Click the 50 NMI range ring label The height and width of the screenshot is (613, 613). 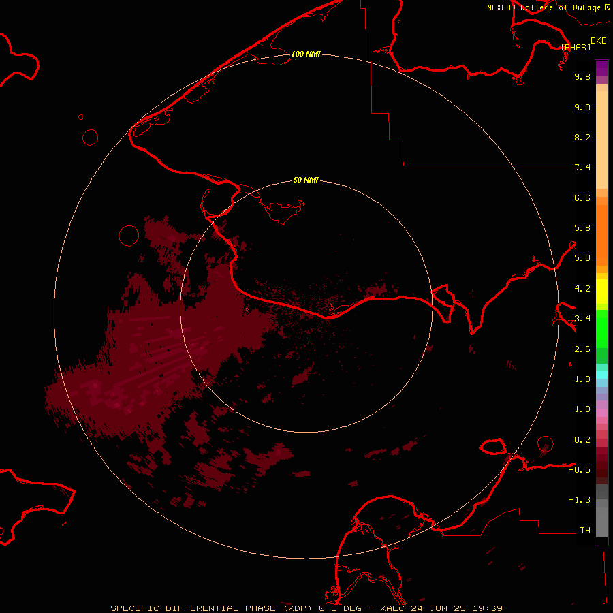(306, 180)
